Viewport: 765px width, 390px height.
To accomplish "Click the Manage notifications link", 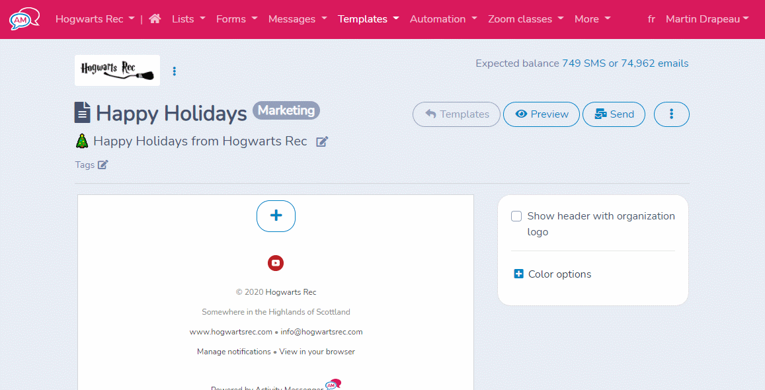I will 233,352.
